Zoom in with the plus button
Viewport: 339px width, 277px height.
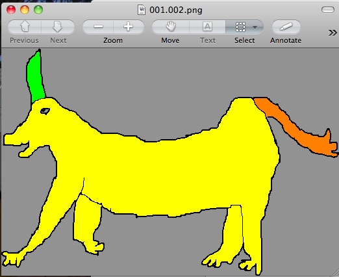pyautogui.click(x=129, y=27)
